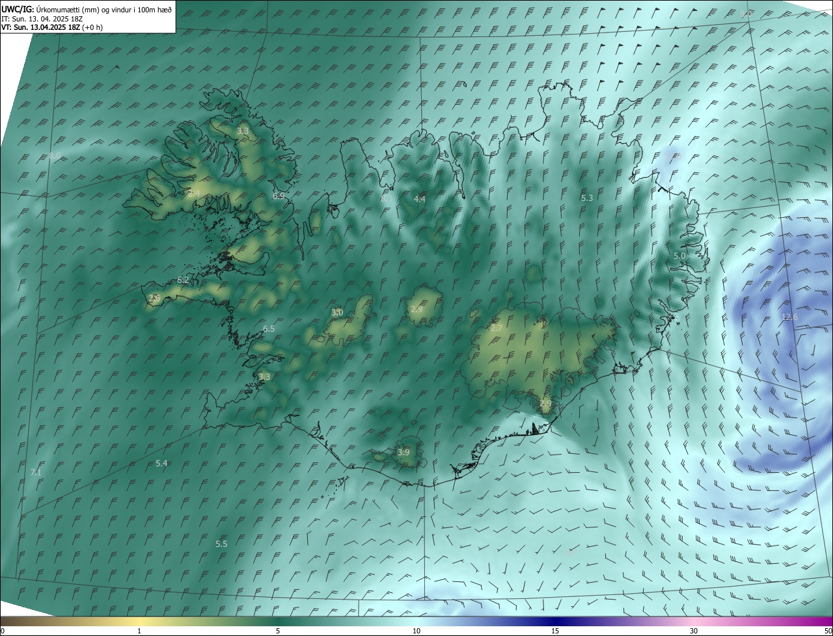Click the 3.0 value label
This screenshot has width=833, height=636.
tap(337, 313)
